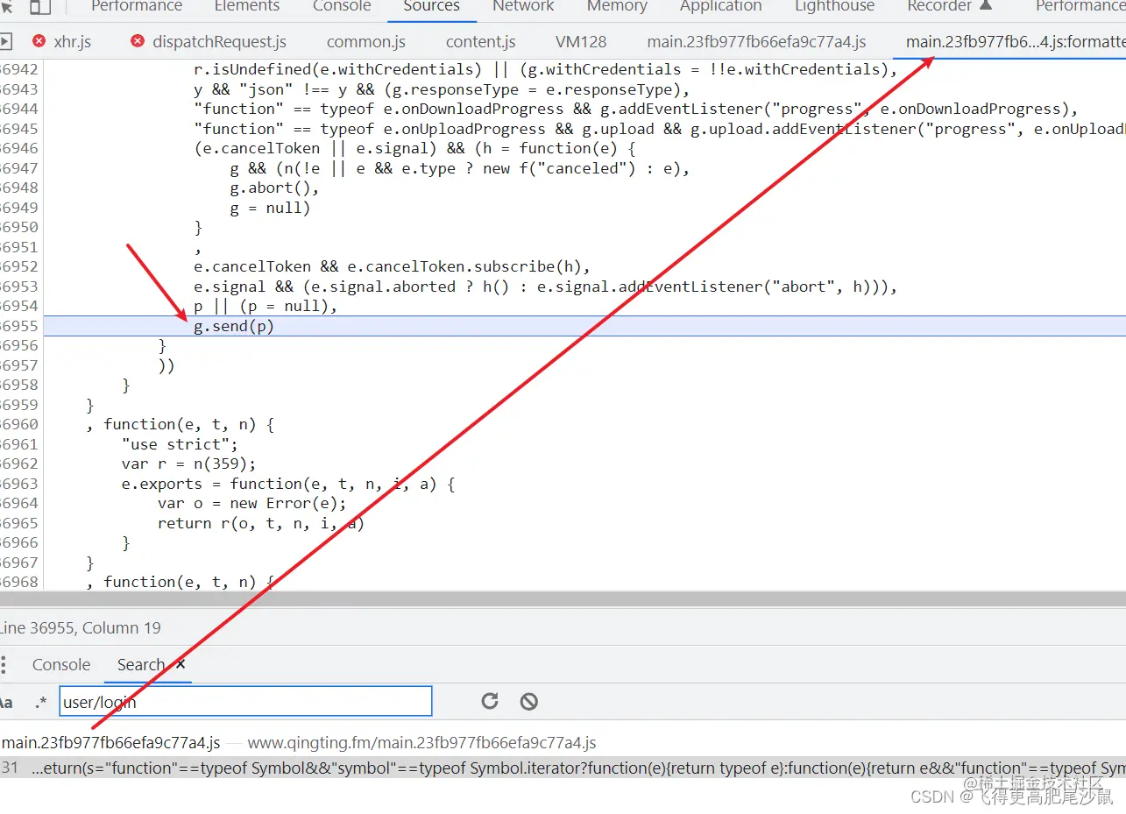Select the main.23fb977fb66efa9c77a4.js search result file
The height and width of the screenshot is (814, 1126).
point(111,742)
